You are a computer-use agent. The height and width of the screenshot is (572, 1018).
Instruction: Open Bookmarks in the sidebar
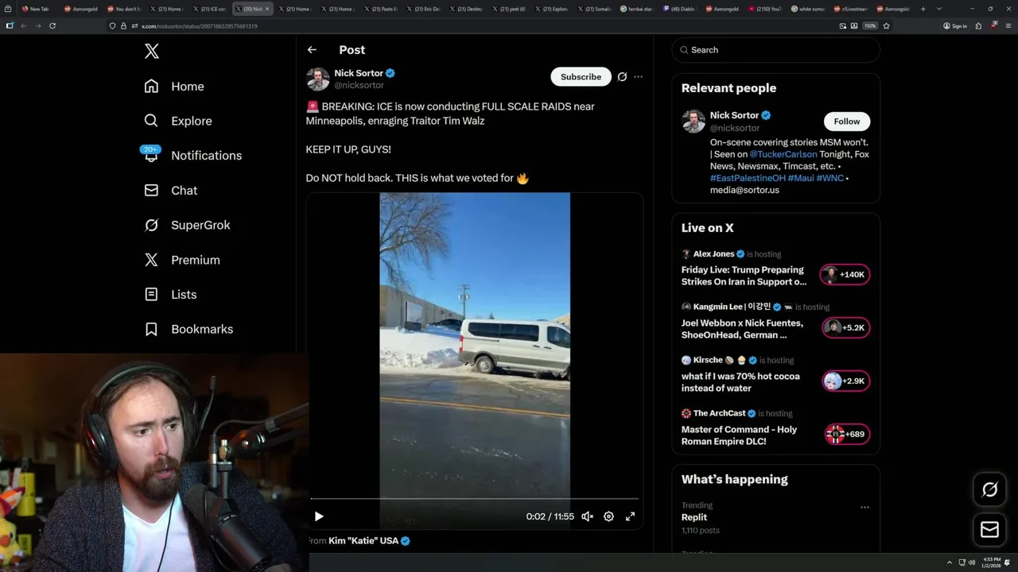coord(188,329)
